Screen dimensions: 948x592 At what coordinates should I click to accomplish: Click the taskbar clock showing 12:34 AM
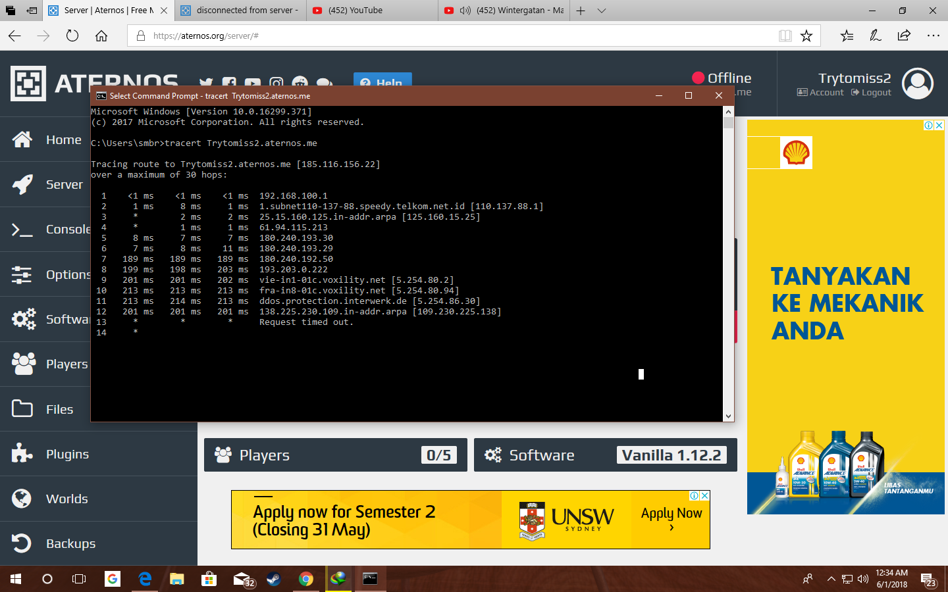click(892, 579)
